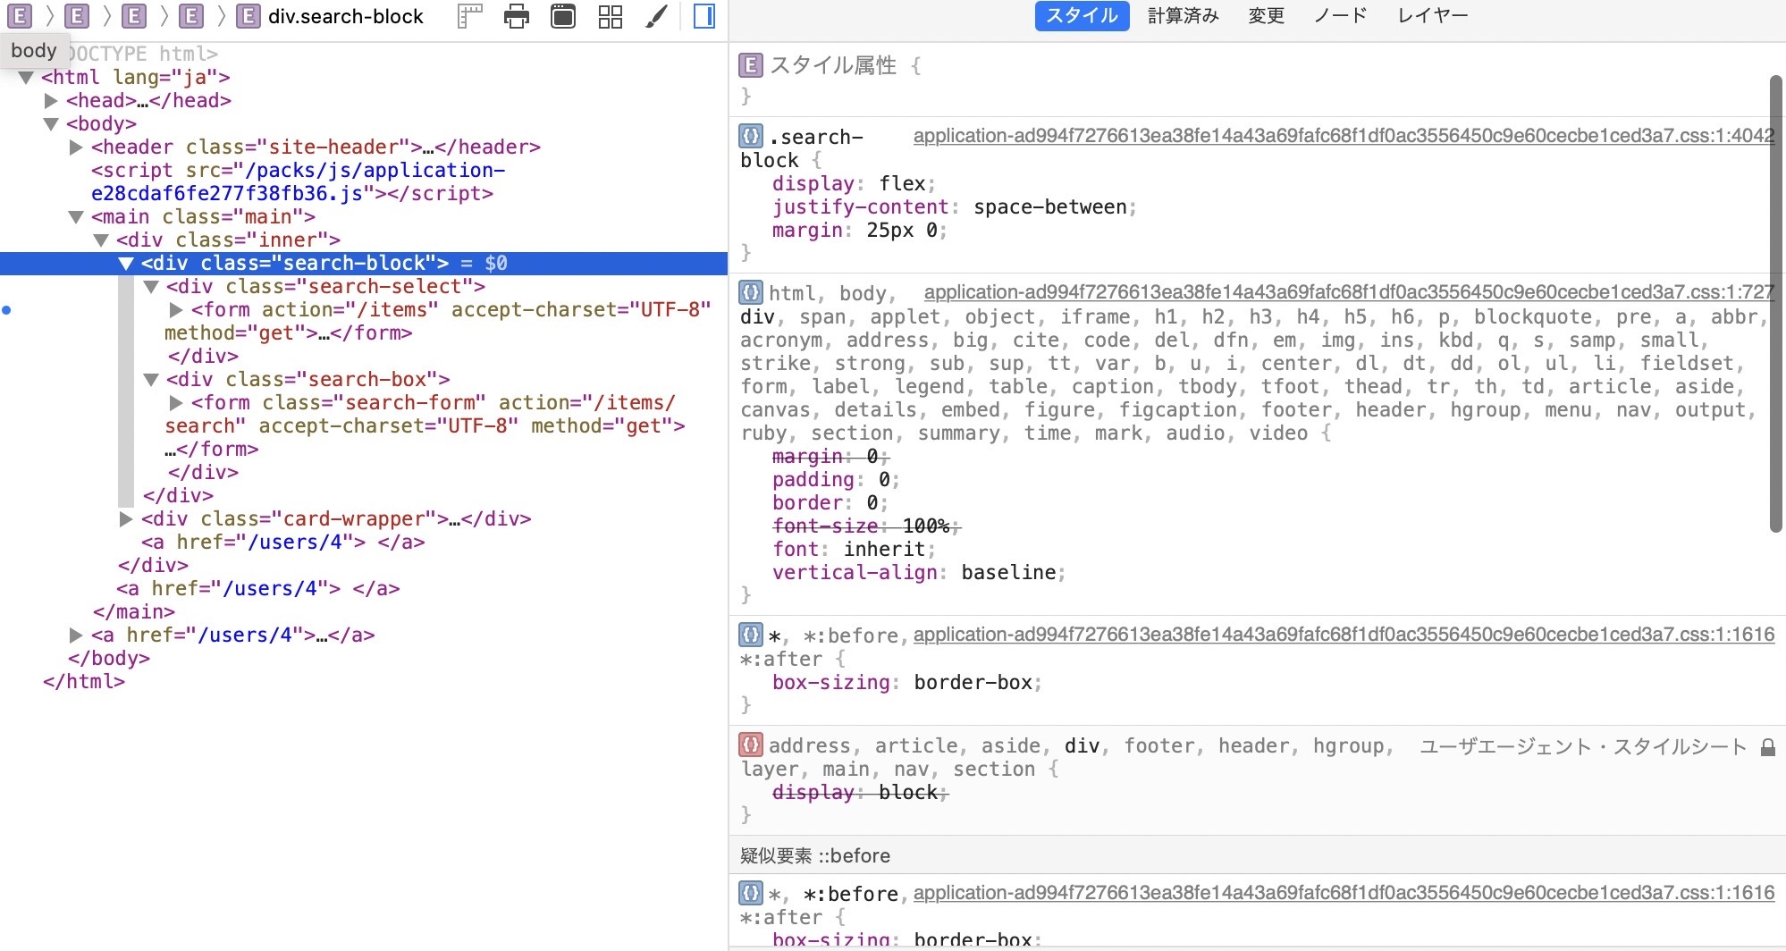This screenshot has height=951, width=1786.
Task: Click the printer icon for print styles
Action: [x=517, y=16]
